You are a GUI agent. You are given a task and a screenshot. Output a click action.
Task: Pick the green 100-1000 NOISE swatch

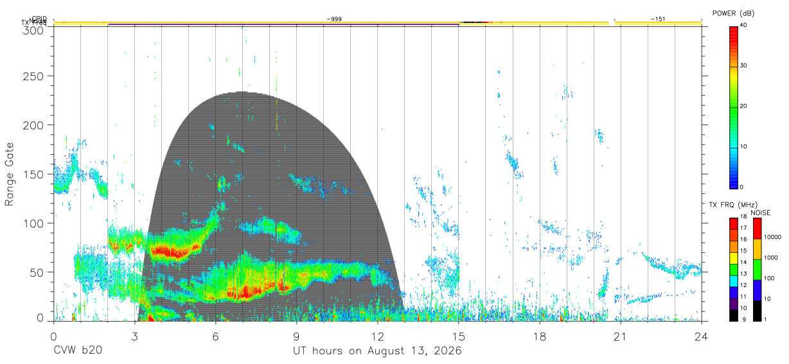coord(758,270)
